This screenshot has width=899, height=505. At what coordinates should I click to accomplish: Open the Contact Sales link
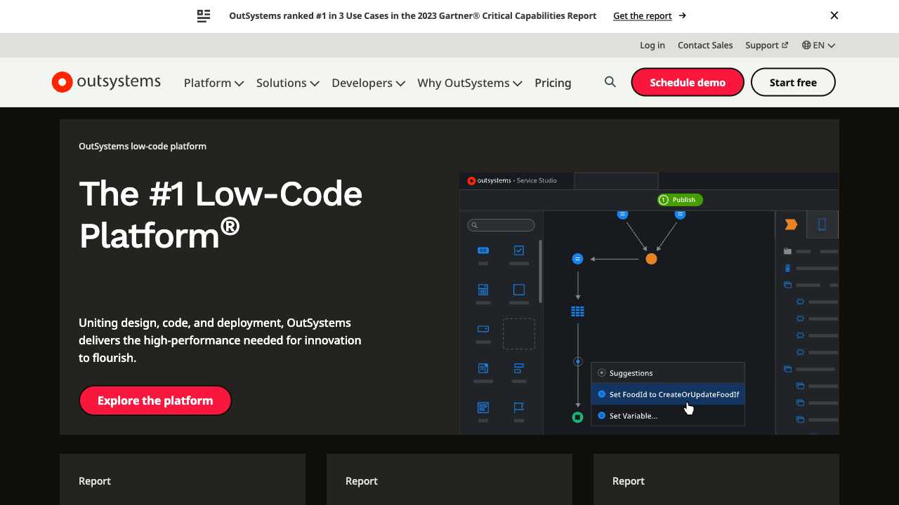pyautogui.click(x=705, y=45)
